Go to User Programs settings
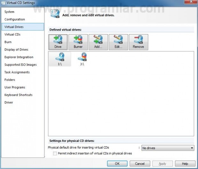 [23, 87]
